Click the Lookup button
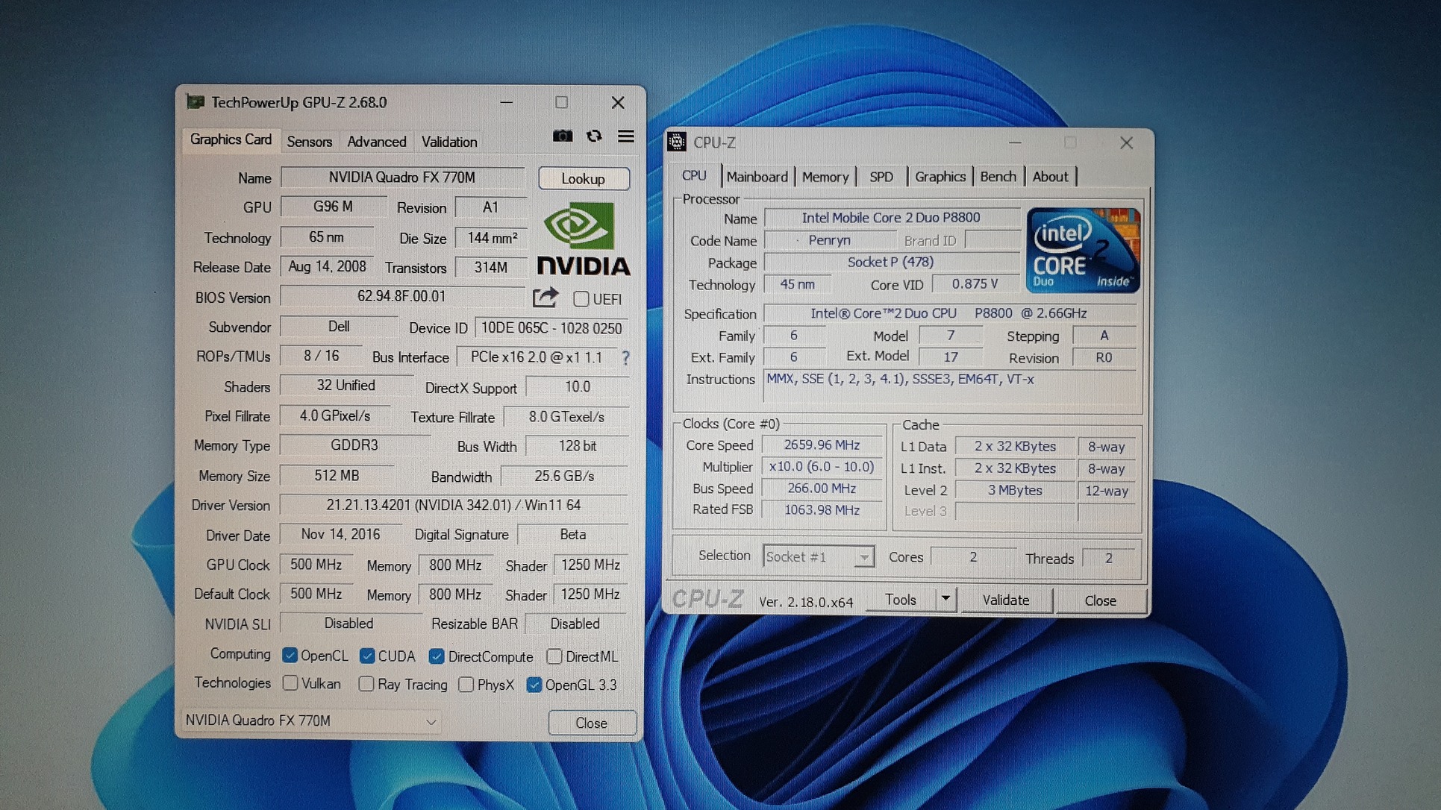1441x810 pixels. click(x=583, y=179)
